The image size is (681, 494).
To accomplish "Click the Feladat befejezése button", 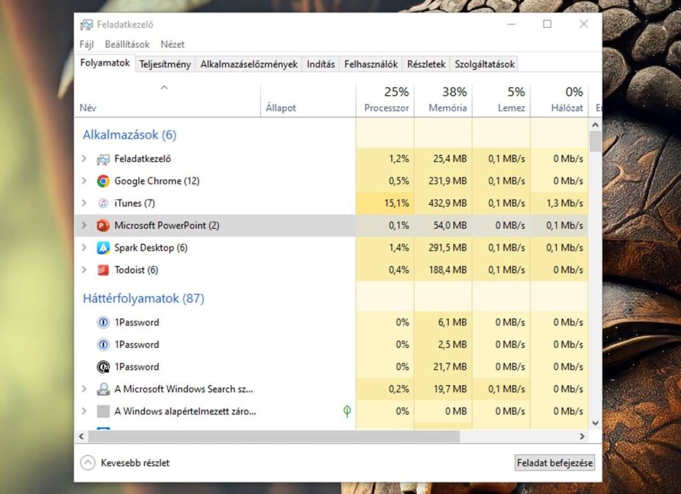I will pos(555,463).
